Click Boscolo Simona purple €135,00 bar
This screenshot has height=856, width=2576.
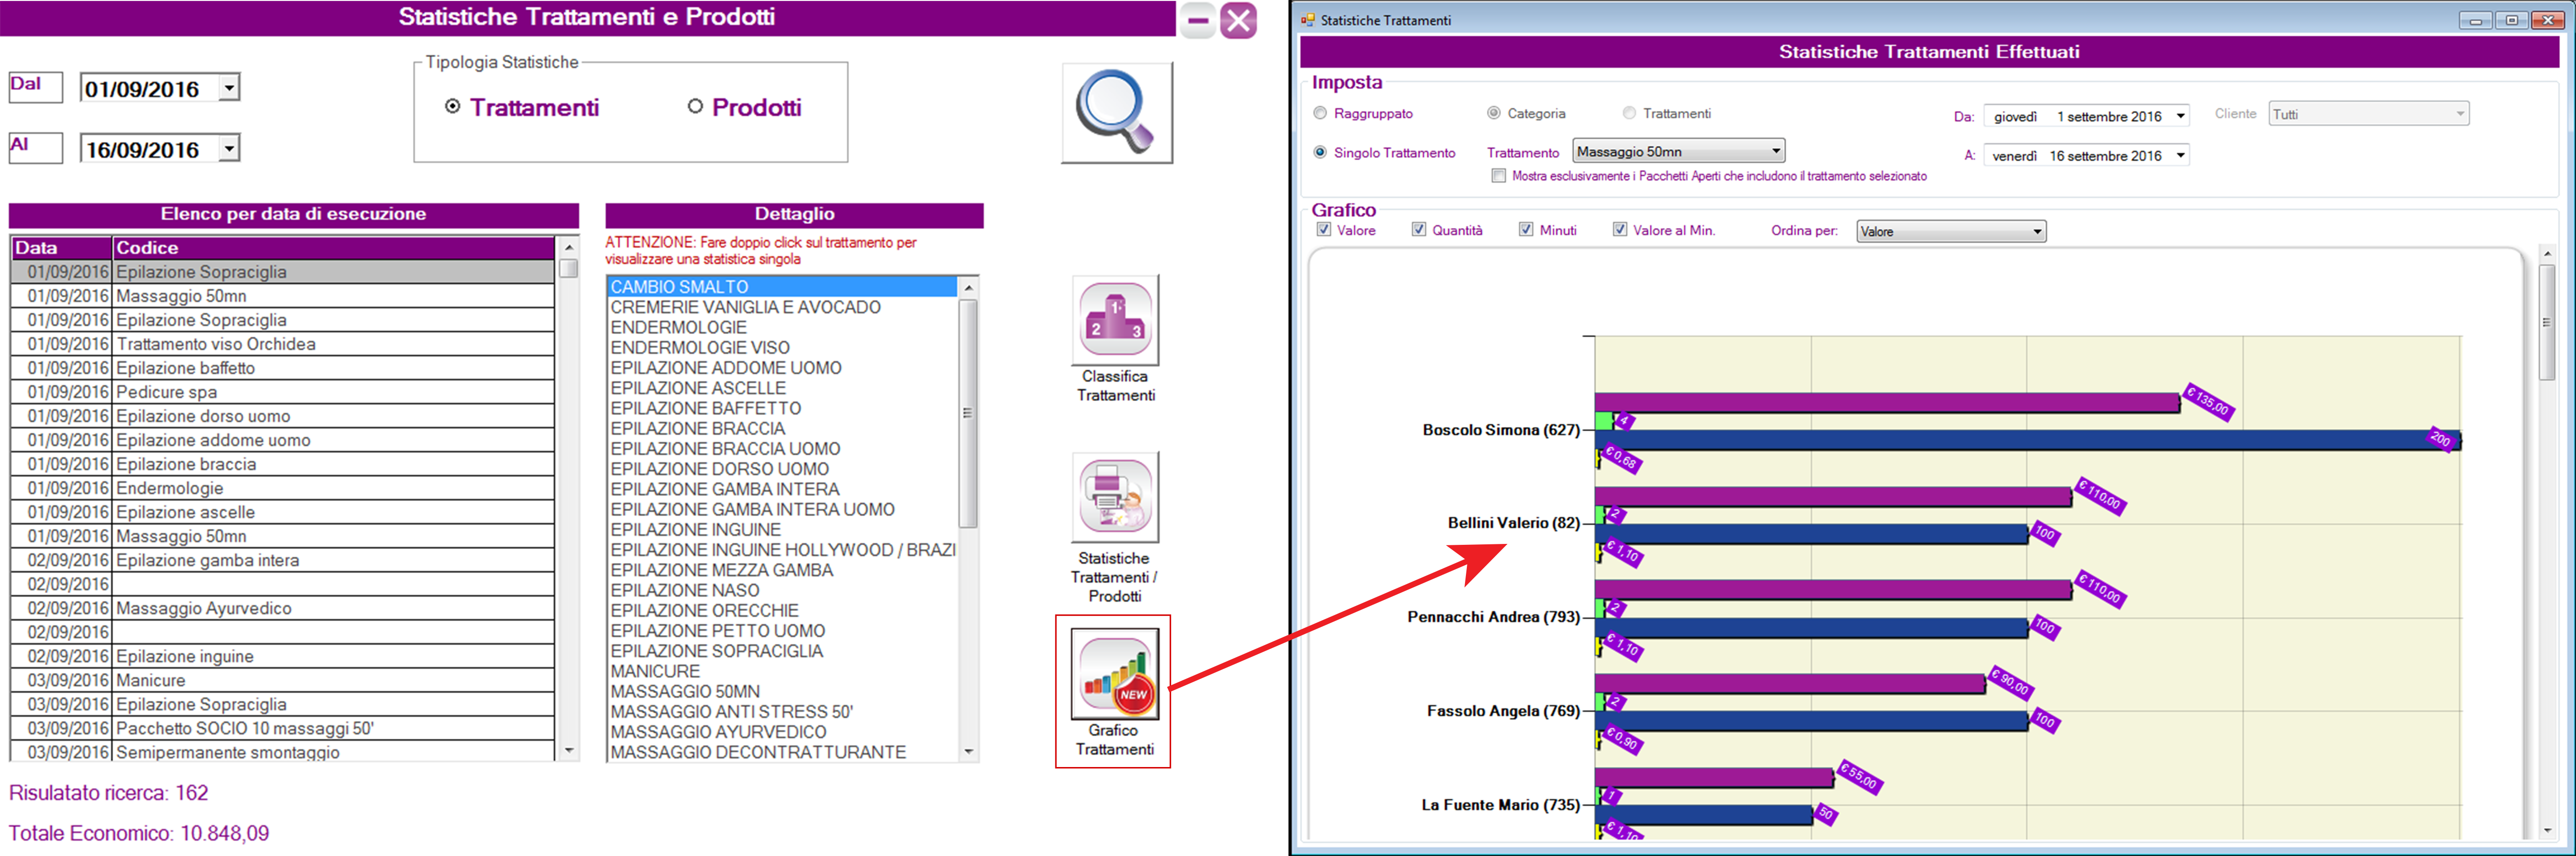1887,402
